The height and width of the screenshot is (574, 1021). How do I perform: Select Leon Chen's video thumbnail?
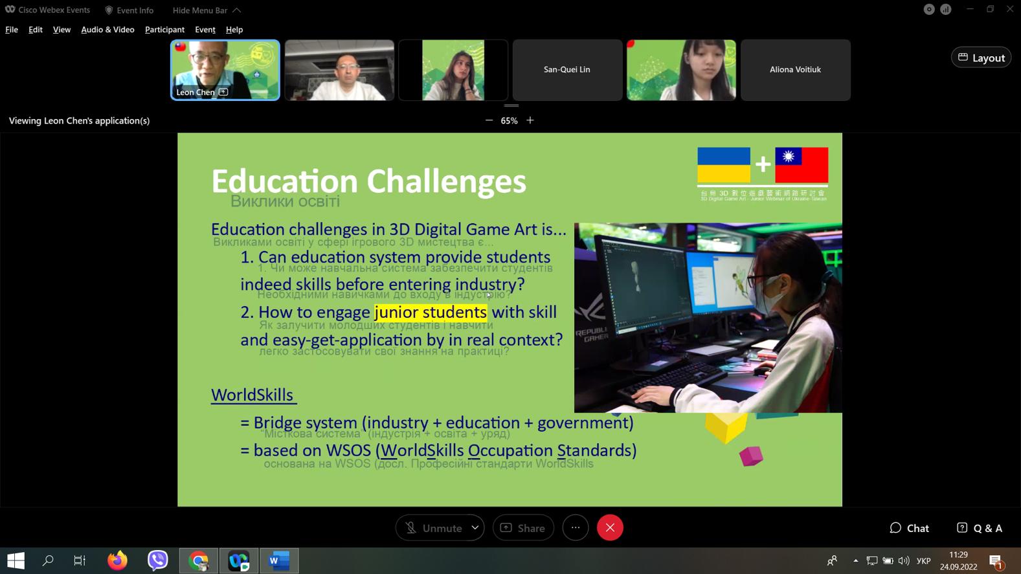pos(225,70)
